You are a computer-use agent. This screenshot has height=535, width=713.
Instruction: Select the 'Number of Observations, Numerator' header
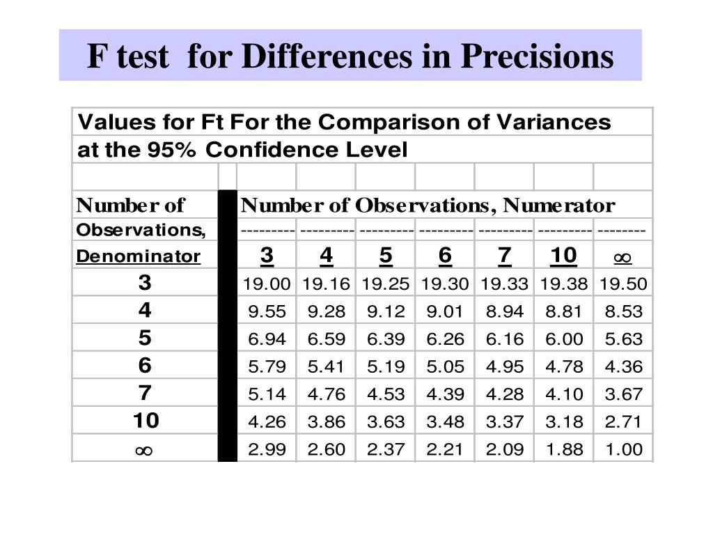tap(428, 206)
